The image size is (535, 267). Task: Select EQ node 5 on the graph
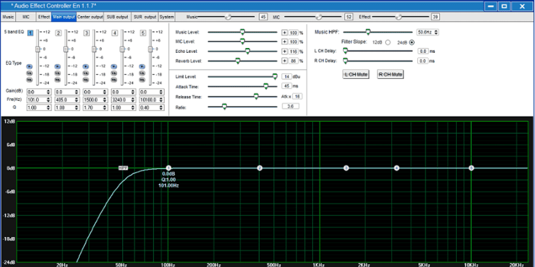coord(471,168)
